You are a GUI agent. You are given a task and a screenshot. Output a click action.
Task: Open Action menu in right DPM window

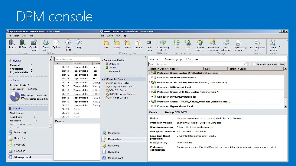[110, 36]
